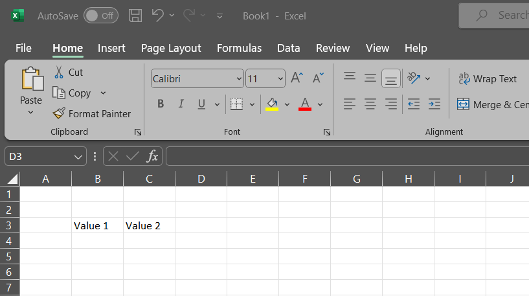Center text horizontally icon
529x296 pixels.
tap(370, 104)
